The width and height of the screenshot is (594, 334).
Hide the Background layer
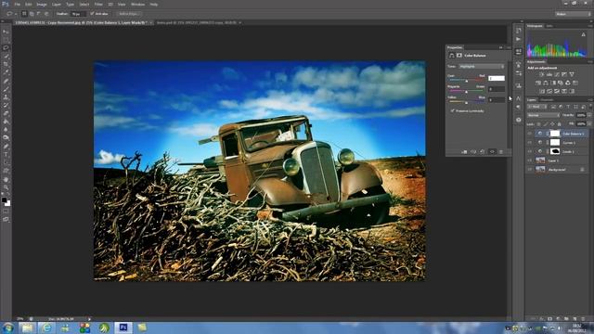[x=529, y=170]
